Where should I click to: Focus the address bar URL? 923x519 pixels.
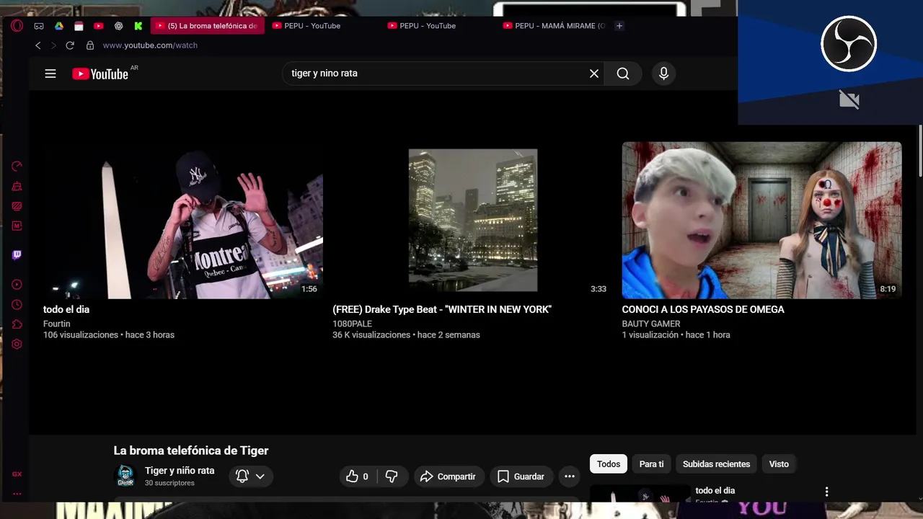coord(150,45)
